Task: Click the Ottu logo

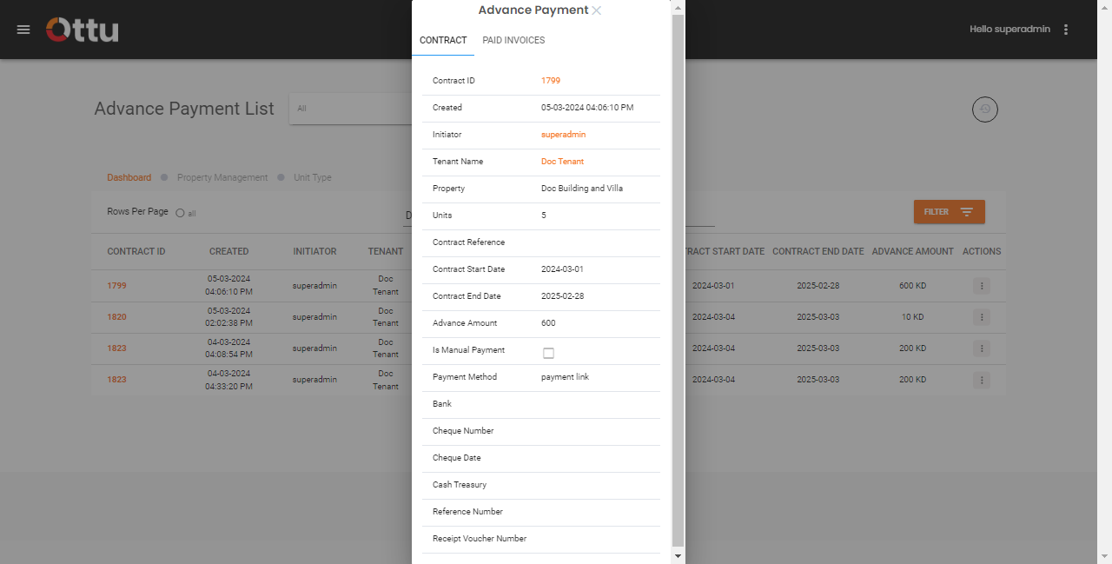Action: (x=82, y=29)
